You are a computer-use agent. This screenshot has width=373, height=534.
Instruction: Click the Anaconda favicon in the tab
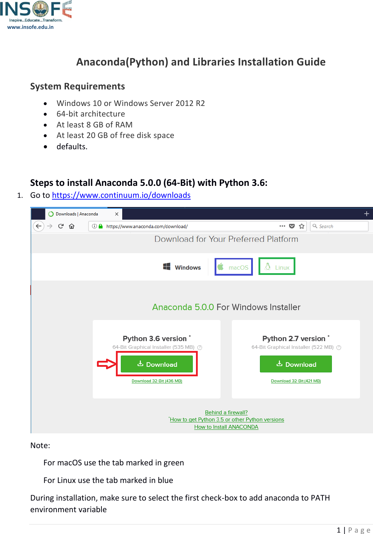click(x=51, y=214)
